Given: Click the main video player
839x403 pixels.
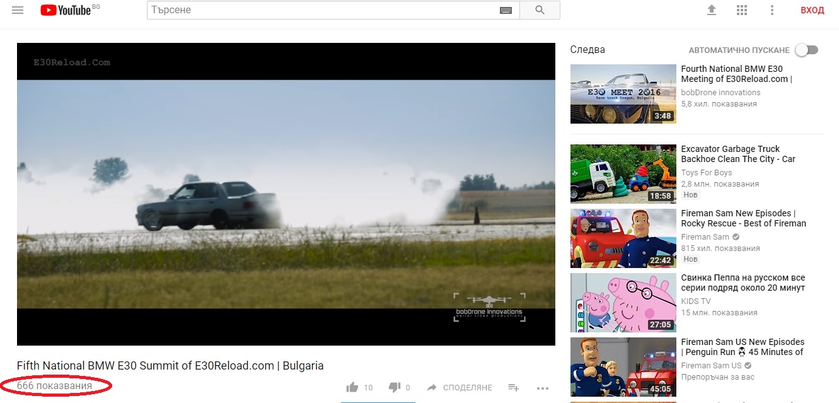Looking at the screenshot, I should (x=286, y=194).
